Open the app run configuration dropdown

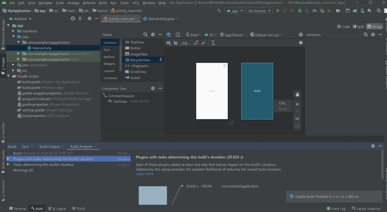click(x=235, y=11)
